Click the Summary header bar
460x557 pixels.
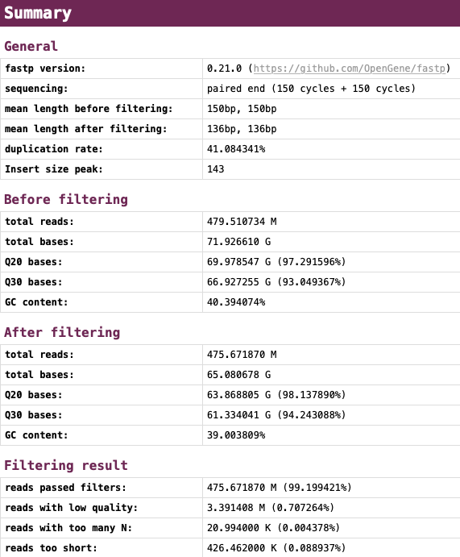point(230,13)
